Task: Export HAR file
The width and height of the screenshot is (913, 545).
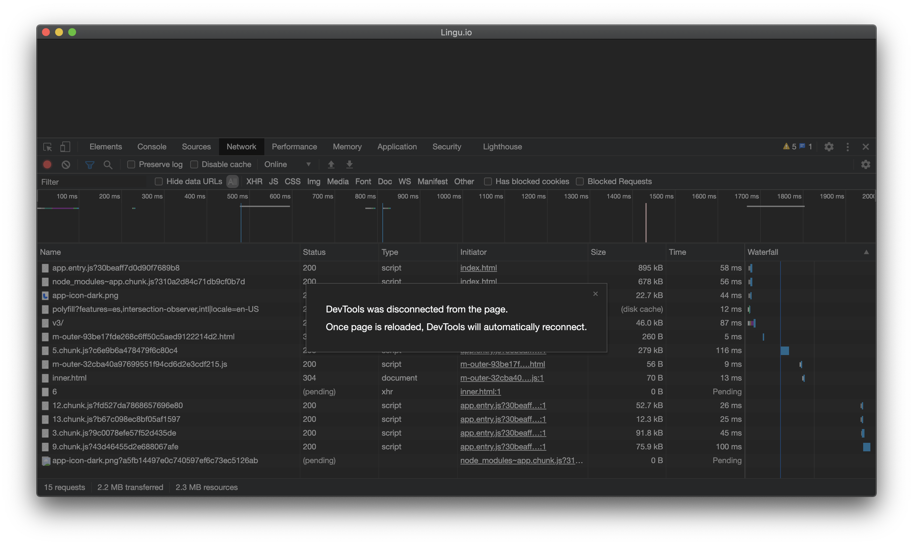Action: pos(349,164)
